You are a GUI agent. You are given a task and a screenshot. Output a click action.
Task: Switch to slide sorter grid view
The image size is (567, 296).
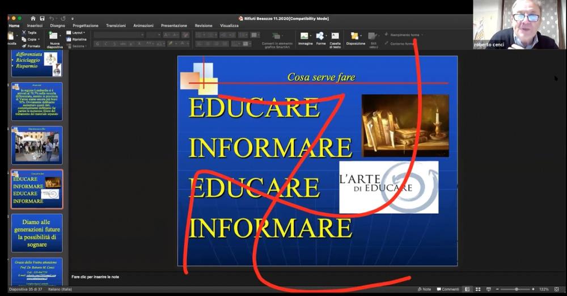tap(477, 289)
